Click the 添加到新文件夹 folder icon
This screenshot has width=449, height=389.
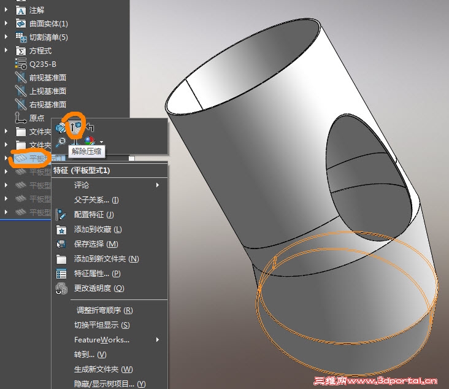(x=61, y=259)
